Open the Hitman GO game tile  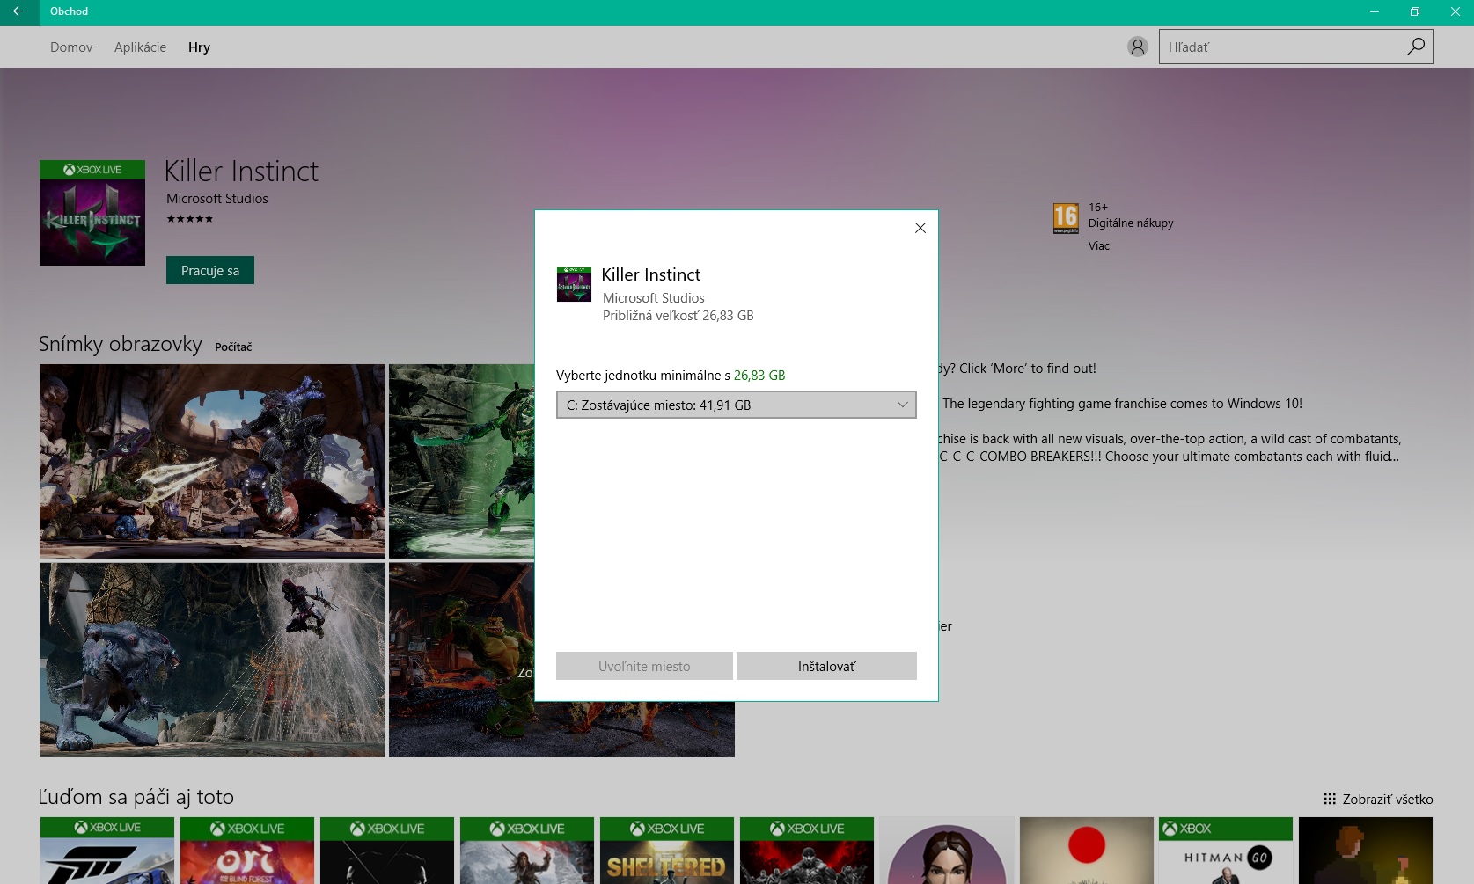pos(1226,851)
